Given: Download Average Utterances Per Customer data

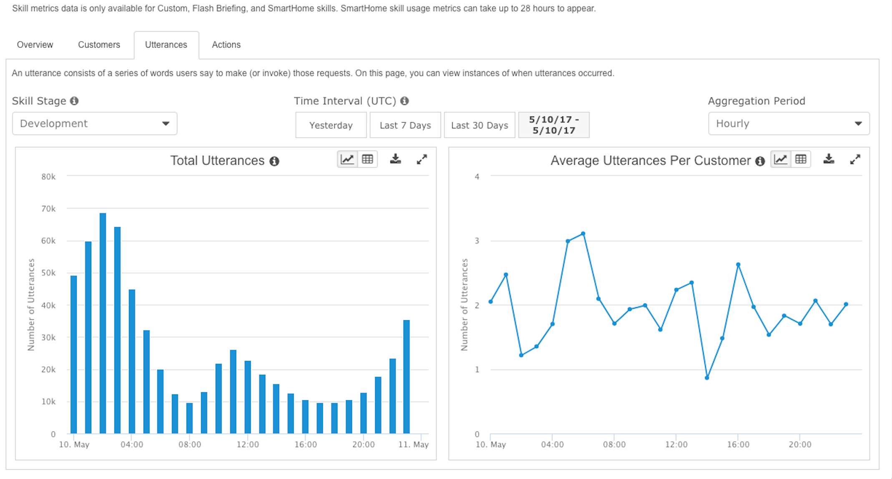Looking at the screenshot, I should (x=829, y=159).
